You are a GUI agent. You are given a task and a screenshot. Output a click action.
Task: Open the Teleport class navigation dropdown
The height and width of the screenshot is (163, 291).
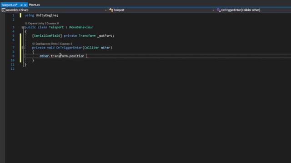point(213,10)
